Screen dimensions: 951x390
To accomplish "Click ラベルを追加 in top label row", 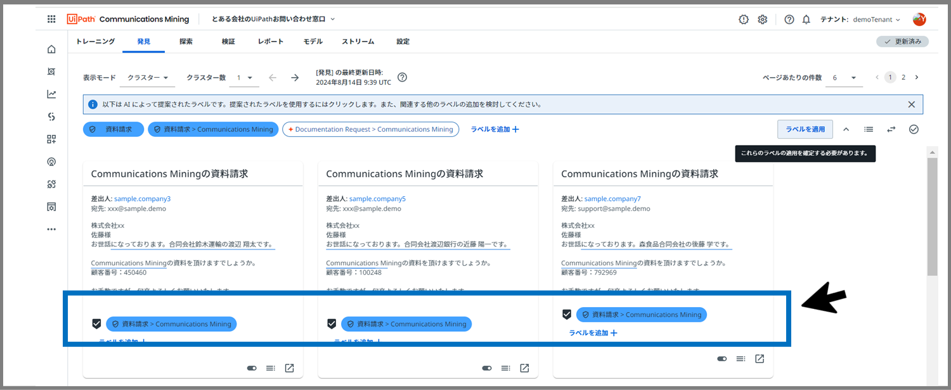I will pos(495,129).
